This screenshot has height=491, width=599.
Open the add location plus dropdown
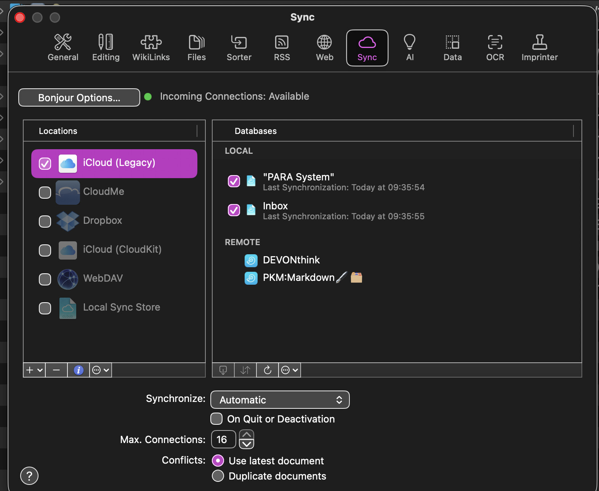point(34,370)
